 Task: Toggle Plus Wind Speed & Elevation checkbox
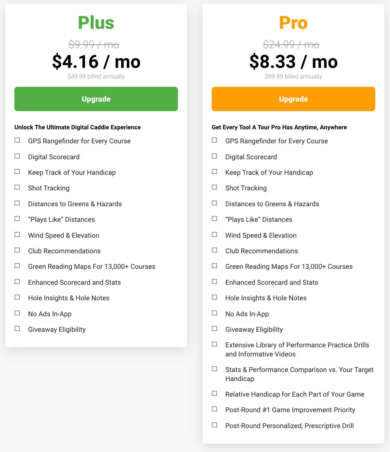click(17, 235)
